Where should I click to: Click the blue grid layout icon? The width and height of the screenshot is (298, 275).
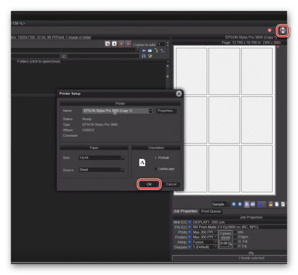pos(260,204)
